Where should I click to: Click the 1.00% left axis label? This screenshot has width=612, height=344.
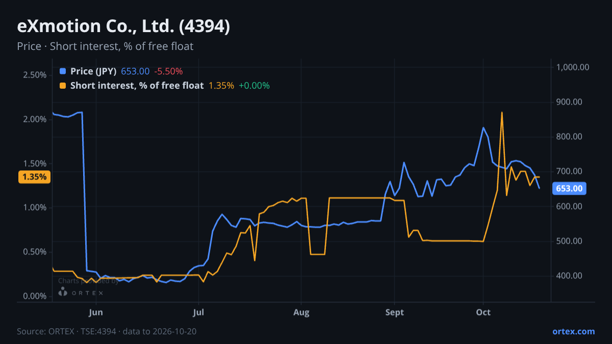35,207
